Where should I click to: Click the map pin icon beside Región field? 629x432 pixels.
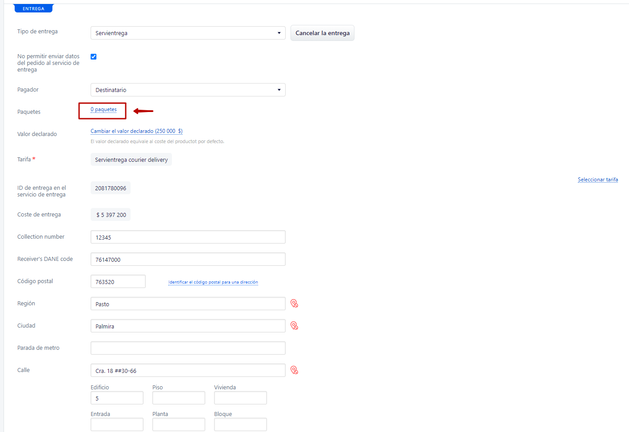[294, 304]
